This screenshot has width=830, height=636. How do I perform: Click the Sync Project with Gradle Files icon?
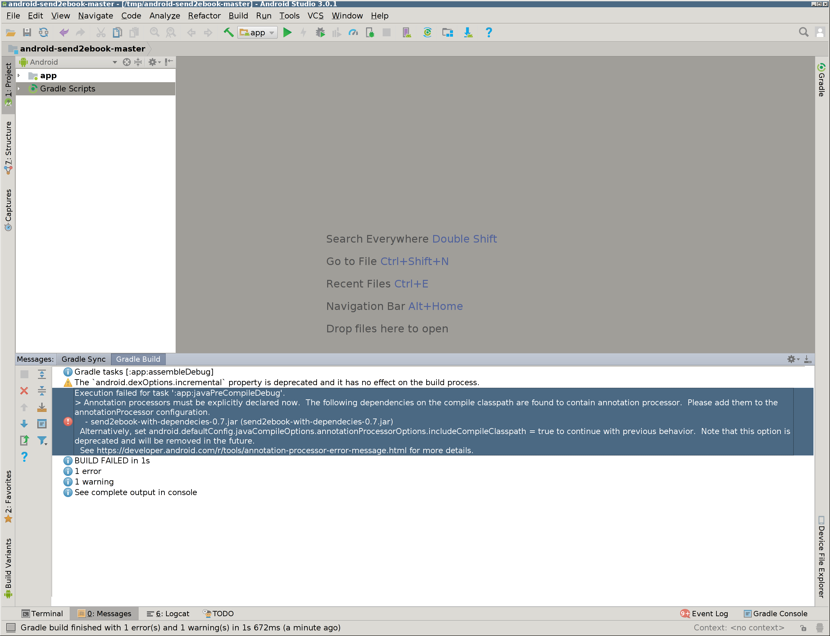[x=428, y=32]
